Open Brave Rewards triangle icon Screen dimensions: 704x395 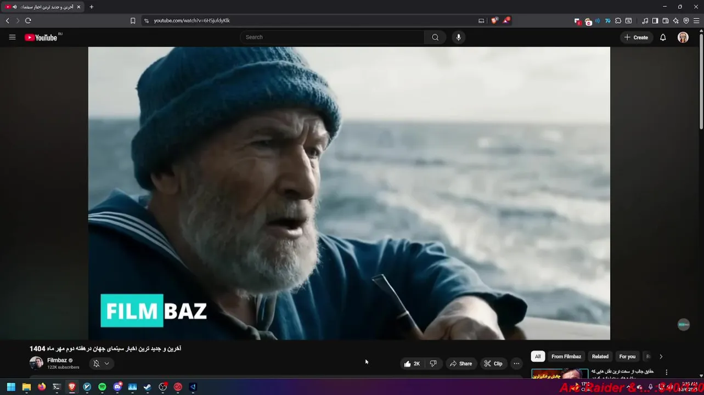pyautogui.click(x=506, y=20)
